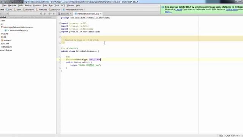Open the Window menu

(70, 5)
